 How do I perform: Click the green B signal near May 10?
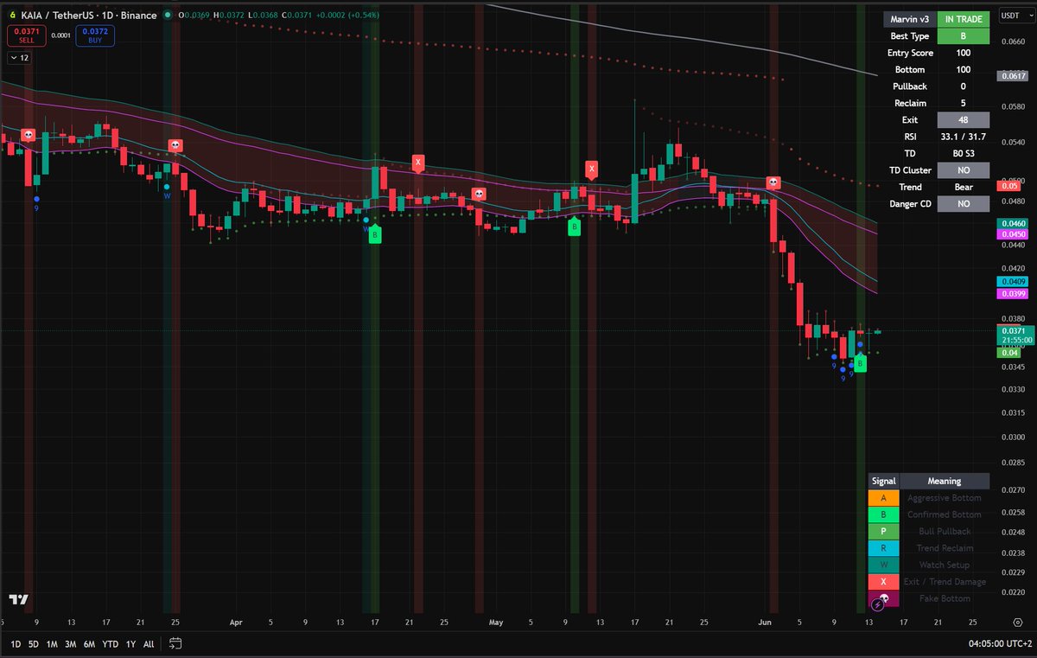(x=573, y=227)
